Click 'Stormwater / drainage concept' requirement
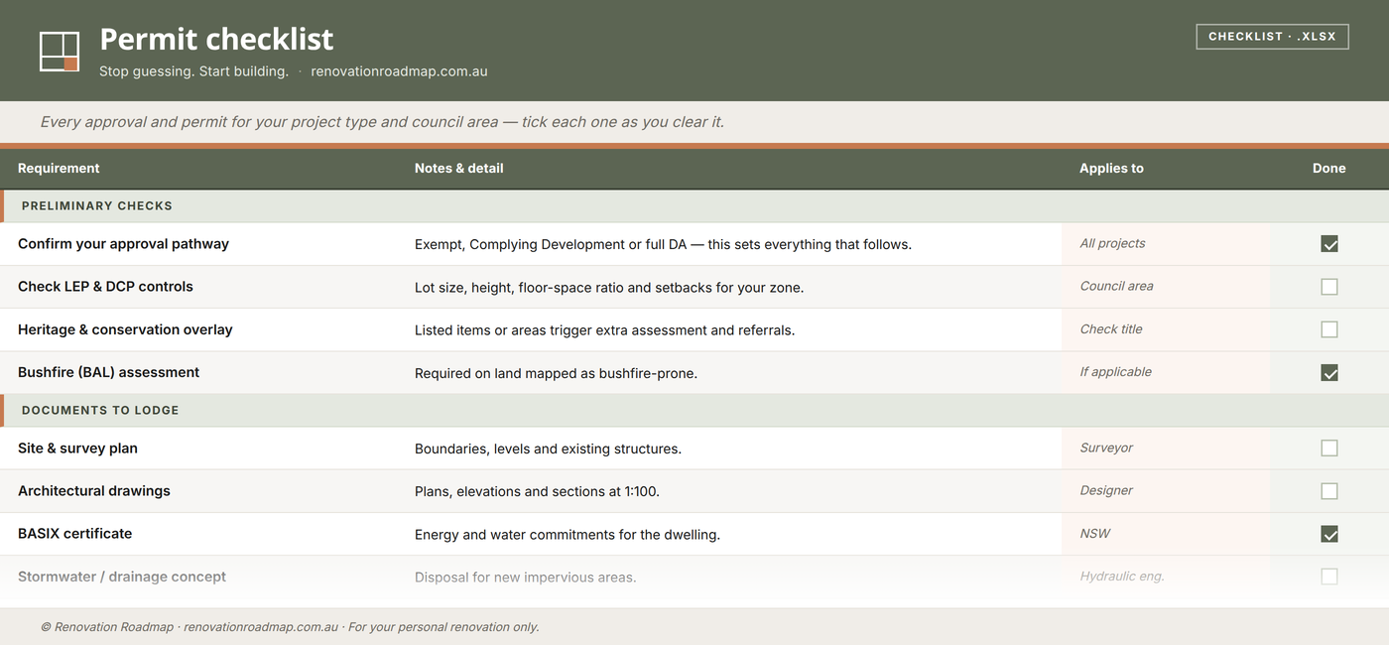Image resolution: width=1389 pixels, height=645 pixels. pos(122,577)
